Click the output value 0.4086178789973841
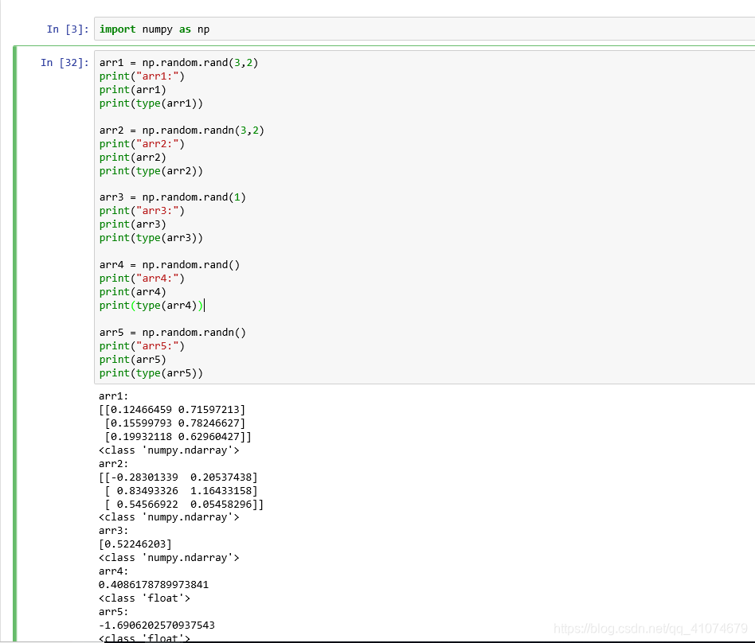 154,584
